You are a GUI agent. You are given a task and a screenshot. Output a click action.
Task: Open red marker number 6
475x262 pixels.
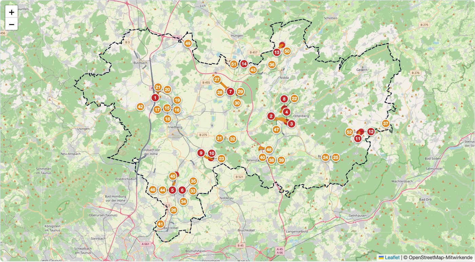(x=182, y=190)
